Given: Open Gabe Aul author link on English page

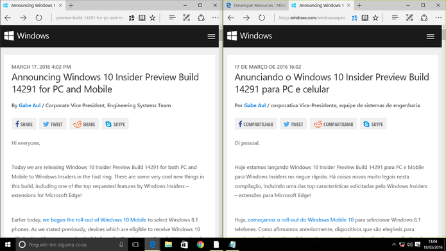Looking at the screenshot, I should [30, 105].
